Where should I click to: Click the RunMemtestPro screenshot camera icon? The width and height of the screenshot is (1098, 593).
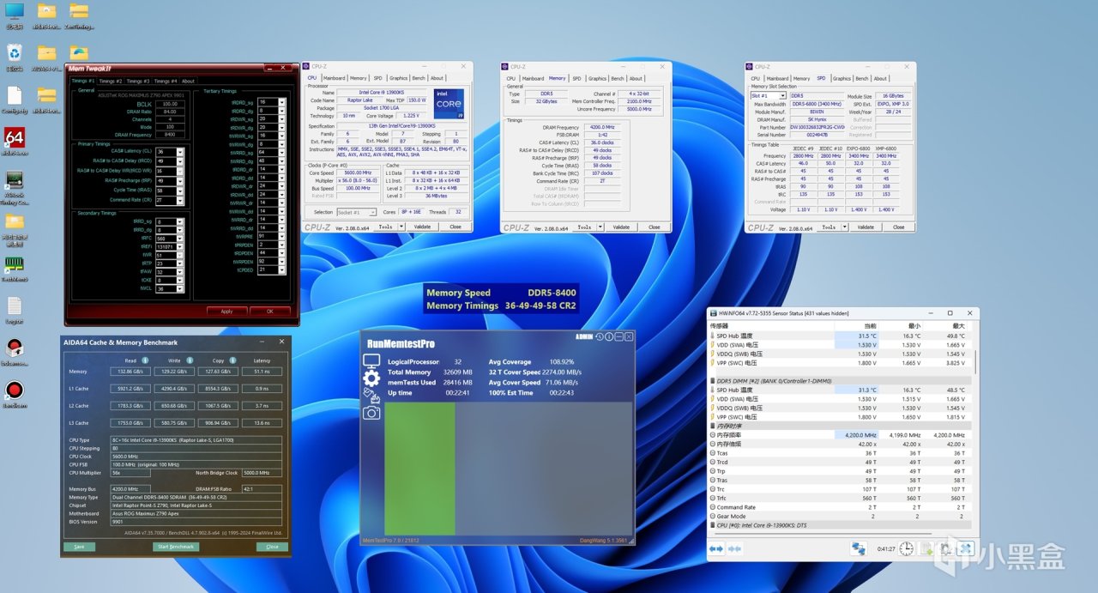point(371,413)
